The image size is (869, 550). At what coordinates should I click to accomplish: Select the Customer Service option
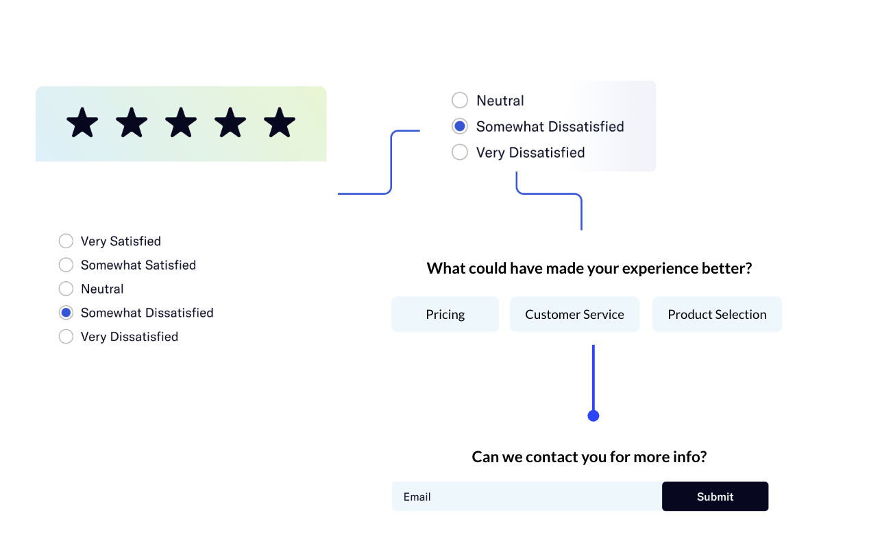point(574,314)
